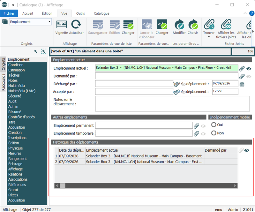
Task: Select row 2 NM.MC.1.GH in Historique table
Action: [x=146, y=162]
